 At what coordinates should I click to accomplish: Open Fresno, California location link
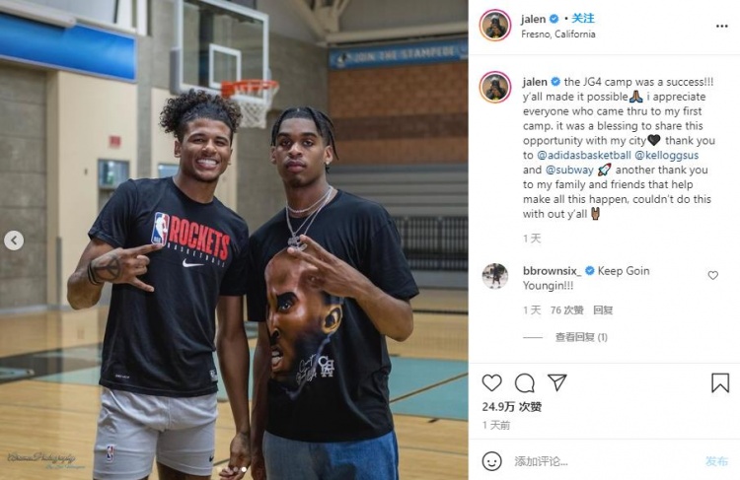tap(557, 34)
